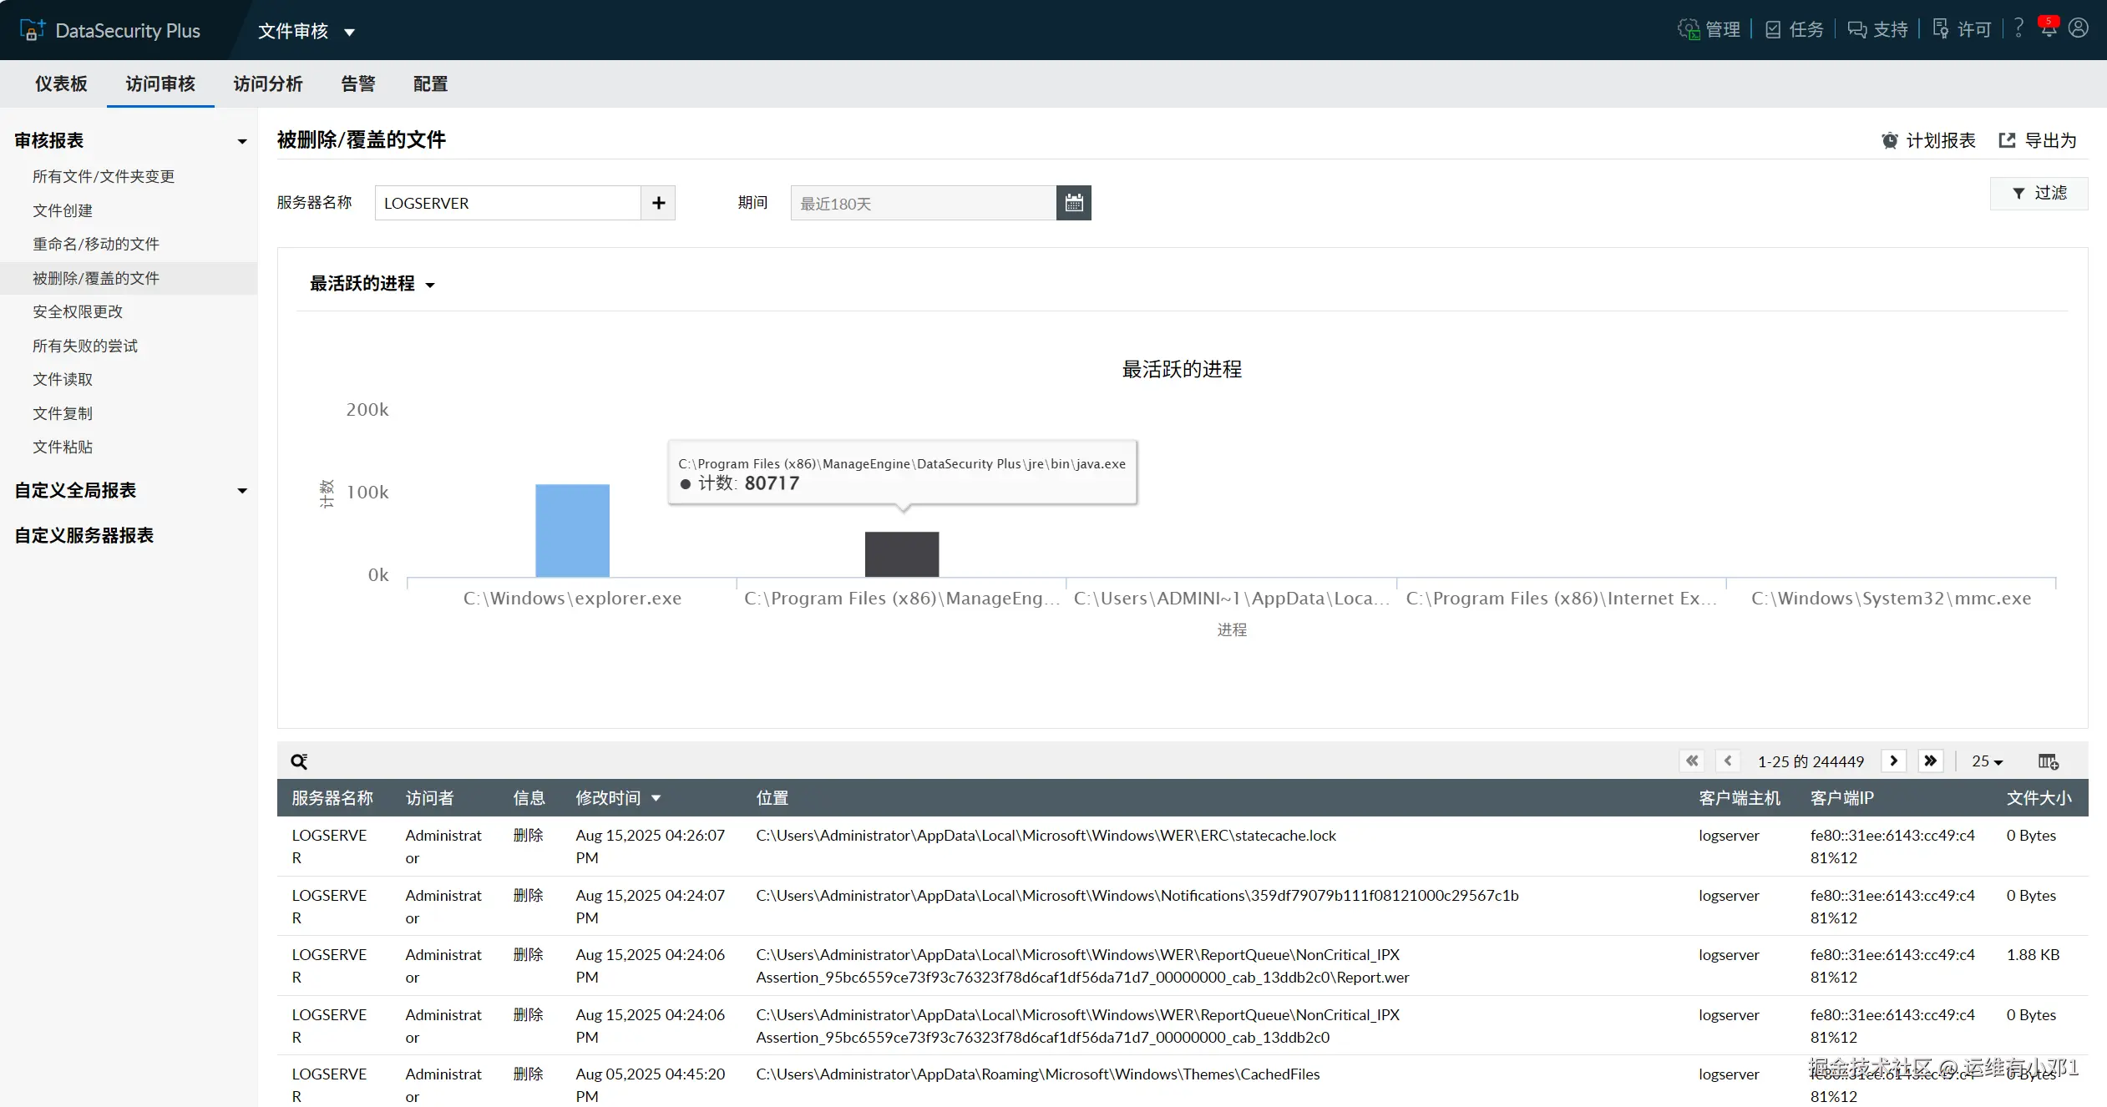
Task: Open the 最活跃的进程 chart selector
Action: [372, 284]
